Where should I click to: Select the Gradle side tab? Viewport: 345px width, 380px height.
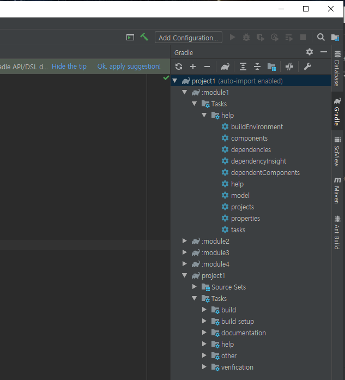click(337, 111)
